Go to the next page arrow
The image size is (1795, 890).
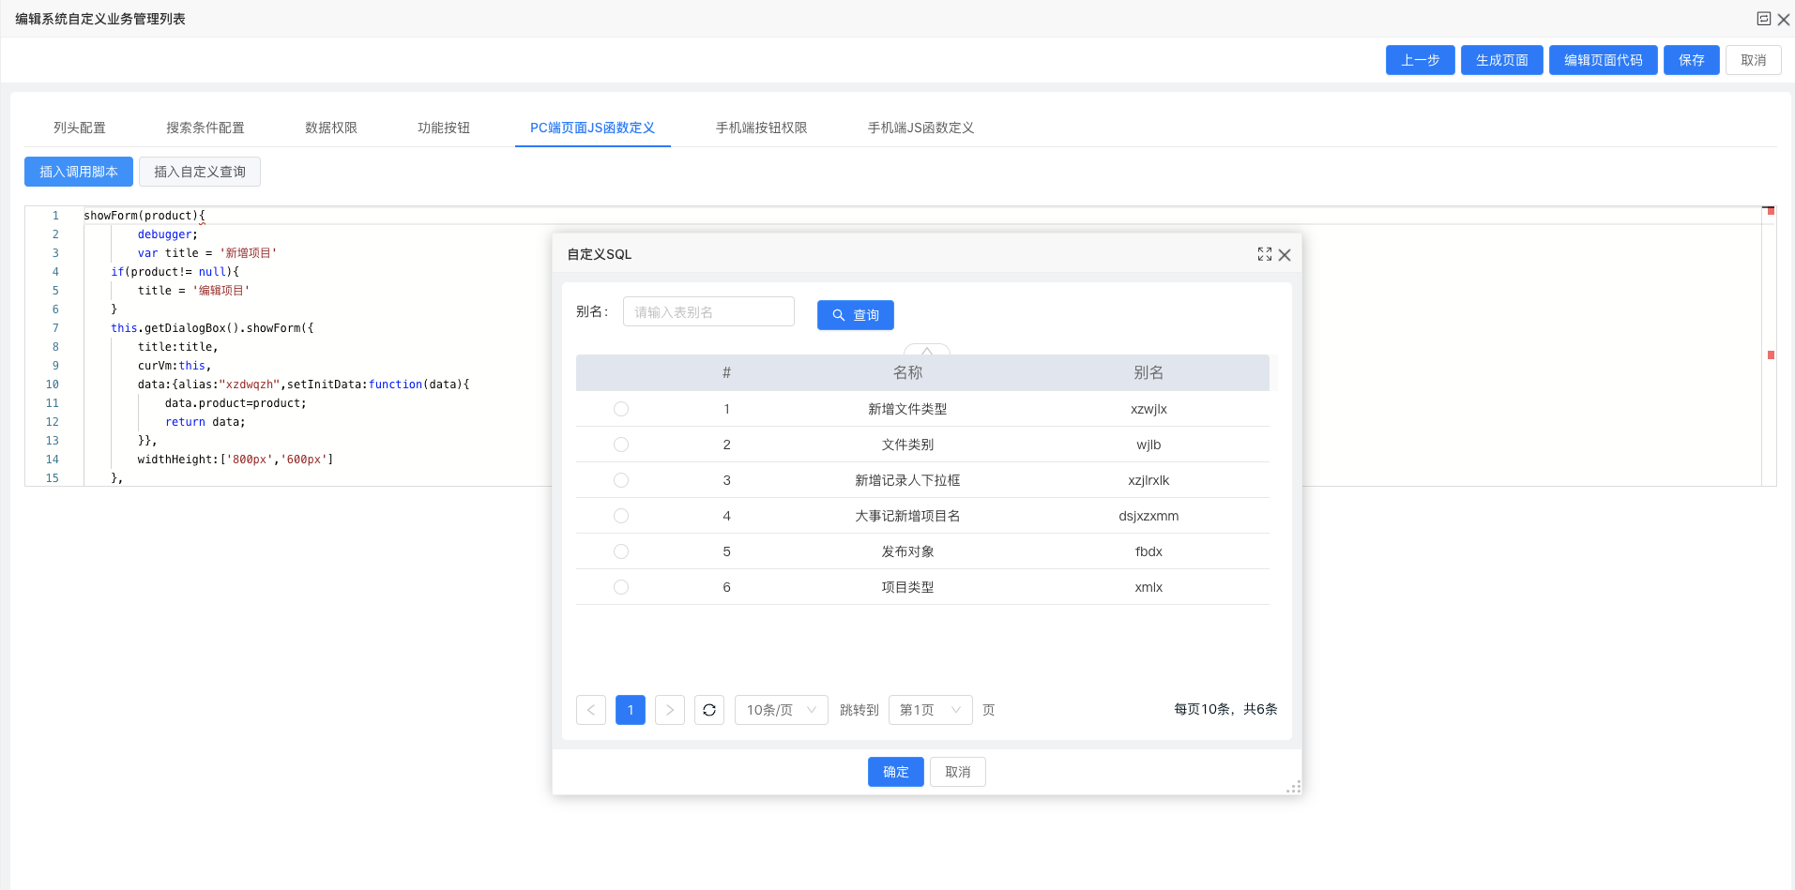click(670, 710)
